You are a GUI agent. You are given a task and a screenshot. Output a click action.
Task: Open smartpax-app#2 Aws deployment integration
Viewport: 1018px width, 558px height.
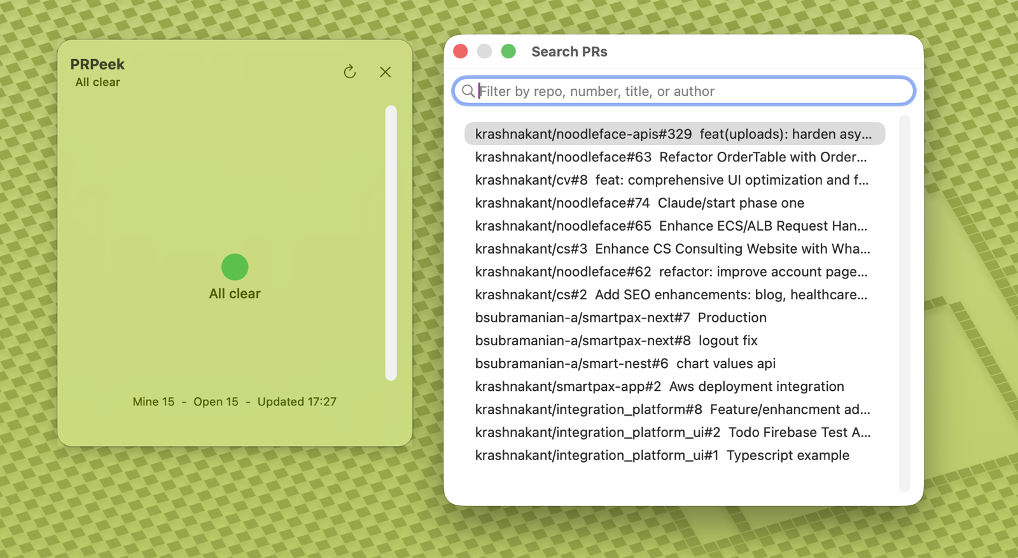pos(674,386)
